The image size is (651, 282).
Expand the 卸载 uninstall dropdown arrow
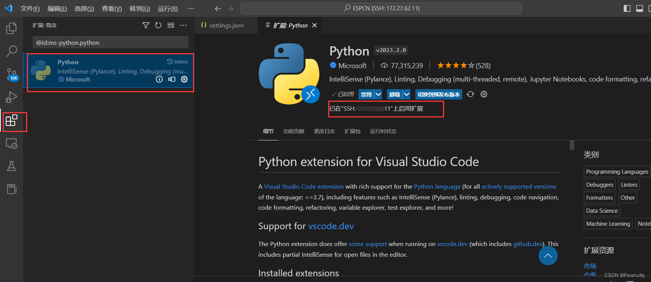click(x=406, y=94)
